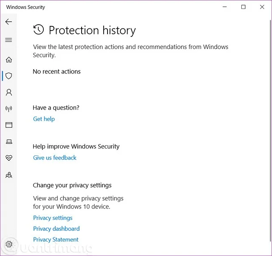This screenshot has width=272, height=256.
Task: Click the Get help link
Action: tap(44, 119)
